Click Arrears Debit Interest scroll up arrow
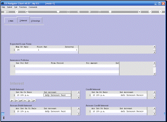Screen dimensions: 167x122 point(79,108)
